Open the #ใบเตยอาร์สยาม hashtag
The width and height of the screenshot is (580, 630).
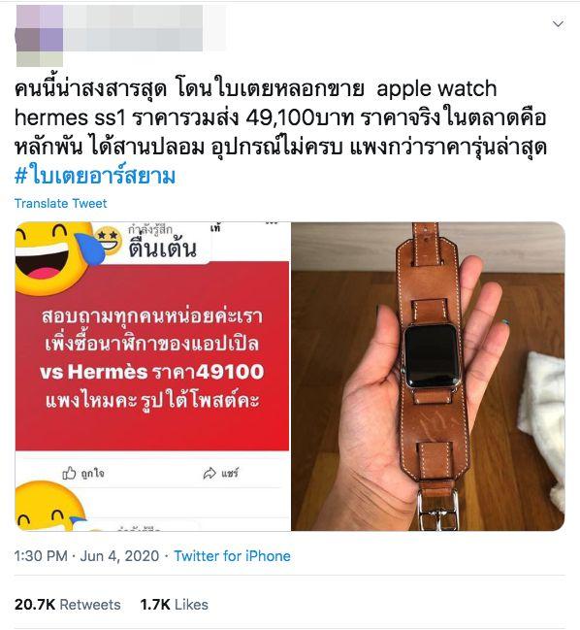pos(95,176)
